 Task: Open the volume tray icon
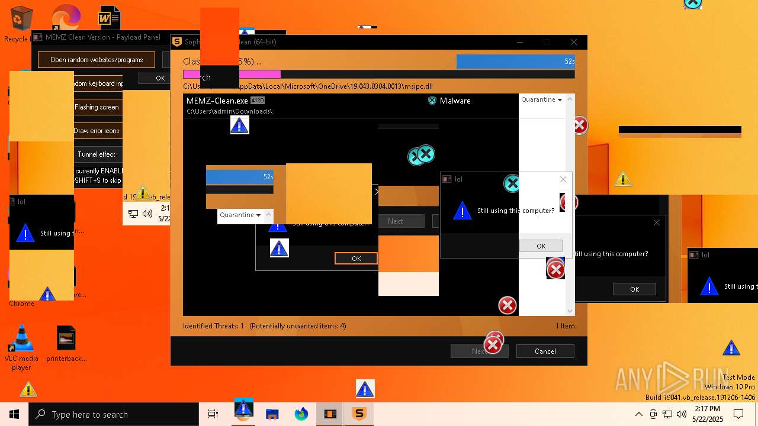(x=682, y=414)
